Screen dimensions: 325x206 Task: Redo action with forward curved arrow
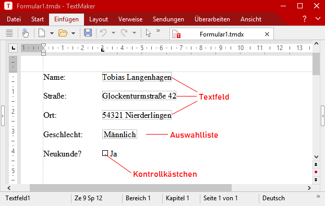(124, 33)
